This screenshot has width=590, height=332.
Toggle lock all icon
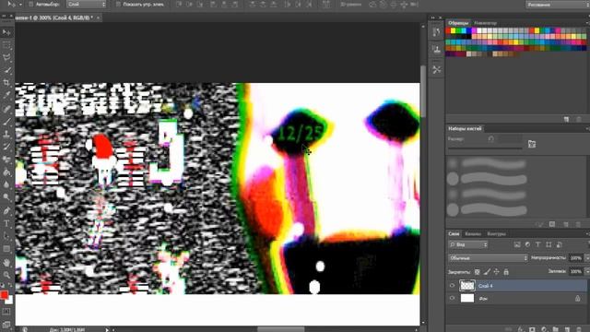[x=506, y=271]
